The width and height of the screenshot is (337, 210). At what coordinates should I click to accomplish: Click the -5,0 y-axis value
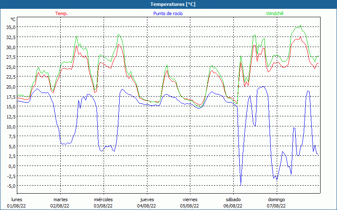pyautogui.click(x=11, y=186)
